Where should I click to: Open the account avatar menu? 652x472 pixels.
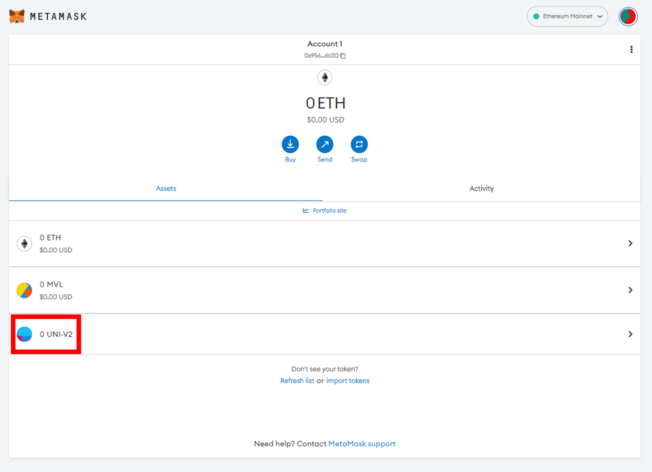(x=628, y=16)
